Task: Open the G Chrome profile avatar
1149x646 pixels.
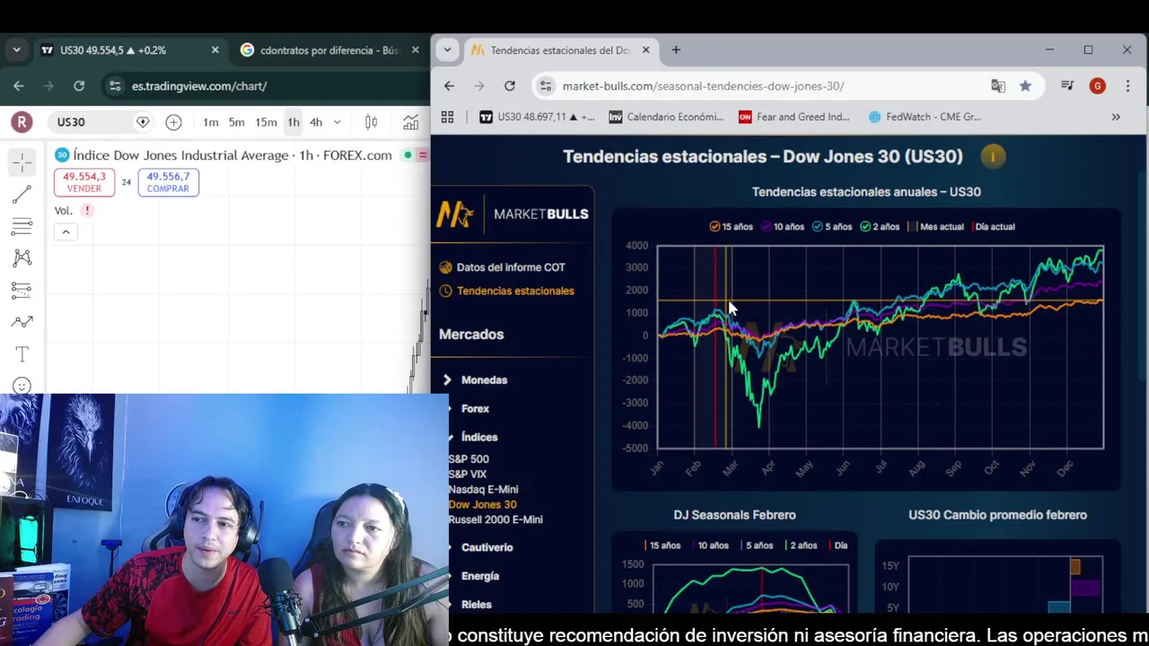Action: click(x=1097, y=86)
